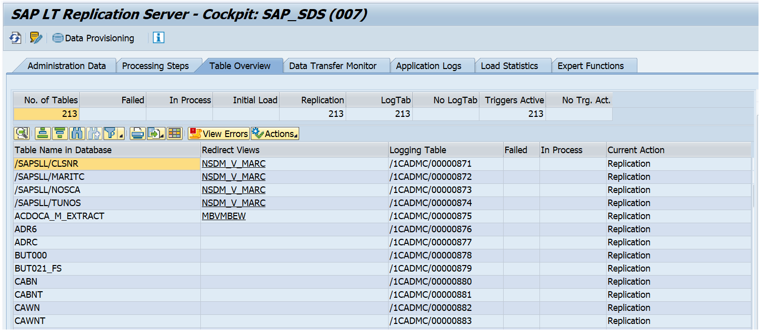Click the Find Next icon
Screen dimensions: 759x330
click(x=92, y=133)
